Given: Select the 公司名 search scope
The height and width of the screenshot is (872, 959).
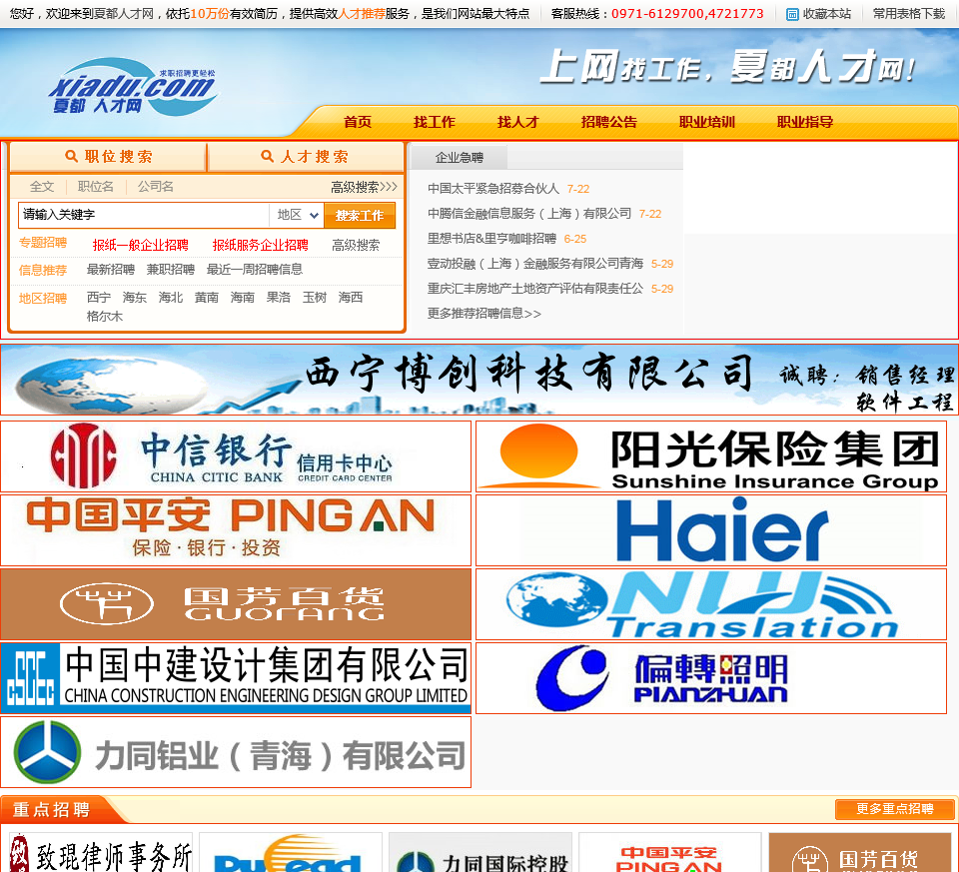Looking at the screenshot, I should pyautogui.click(x=156, y=187).
